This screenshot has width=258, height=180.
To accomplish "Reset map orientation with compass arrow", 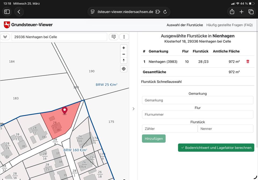I will click(124, 60).
